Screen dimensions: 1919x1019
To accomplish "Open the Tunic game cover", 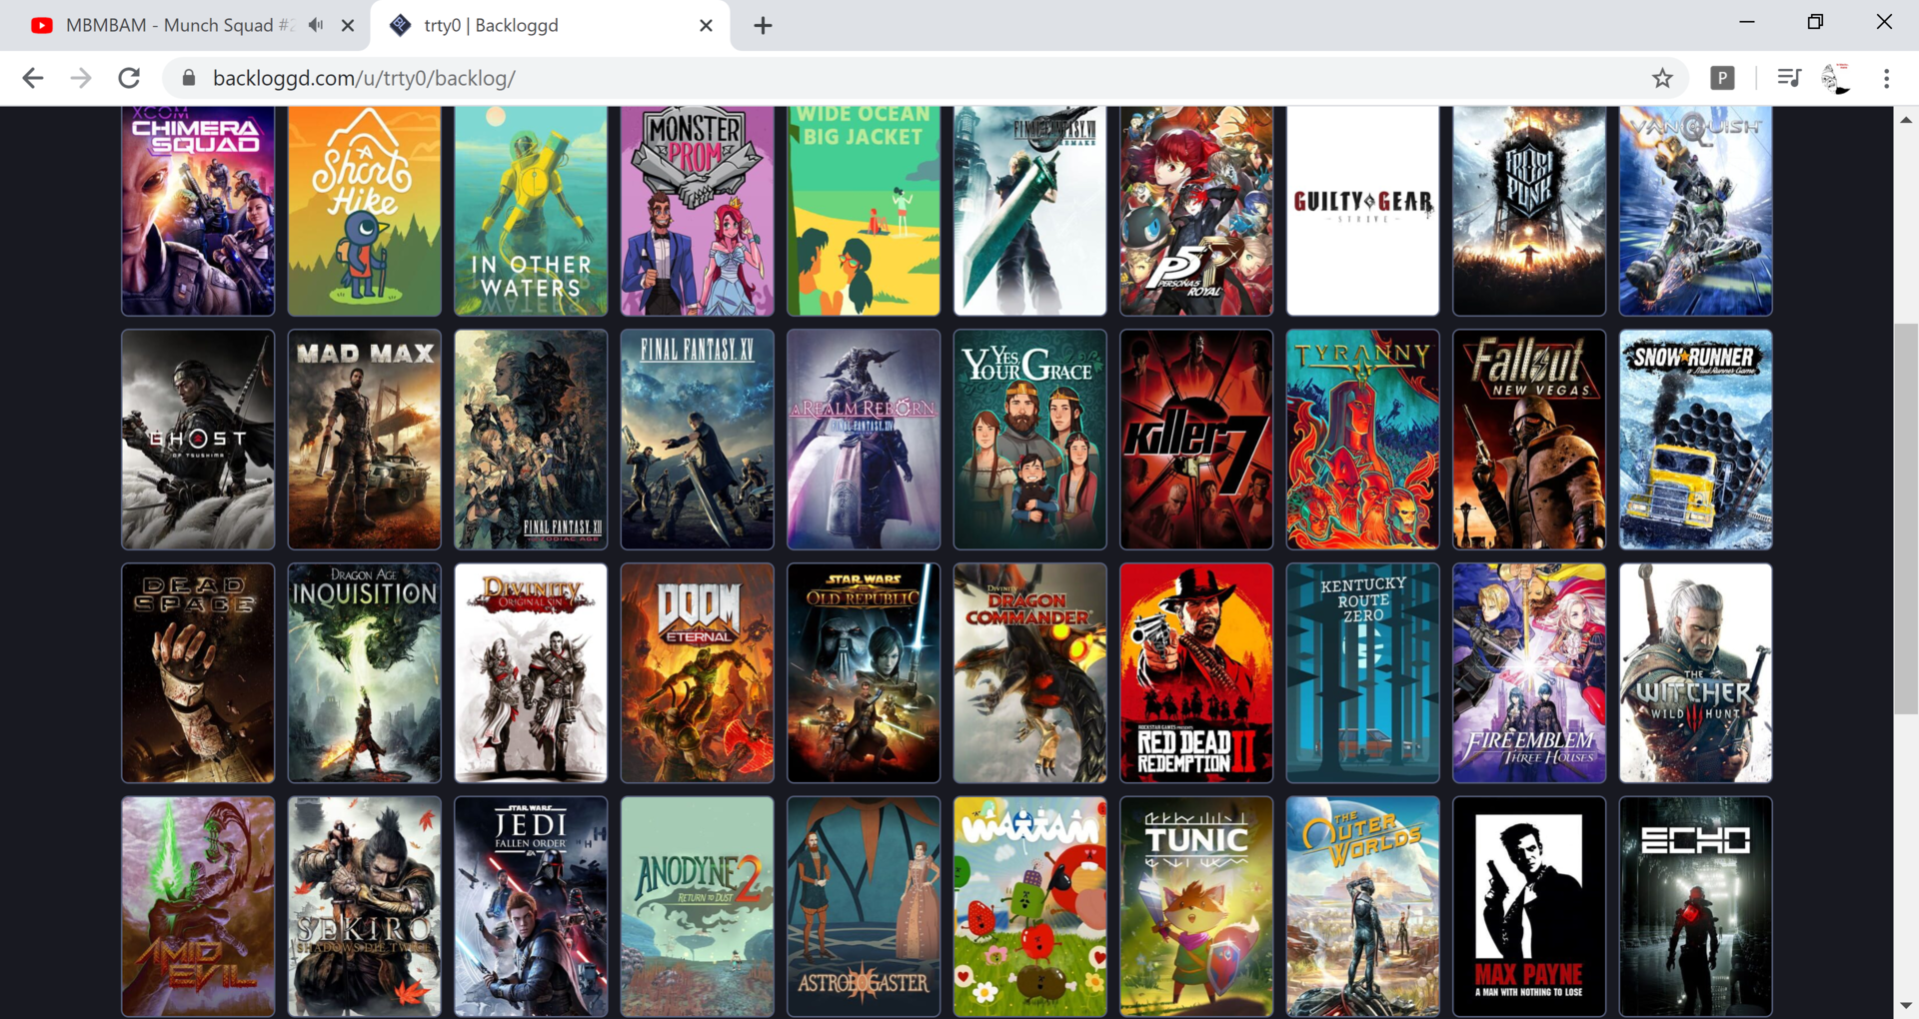I will coord(1195,906).
